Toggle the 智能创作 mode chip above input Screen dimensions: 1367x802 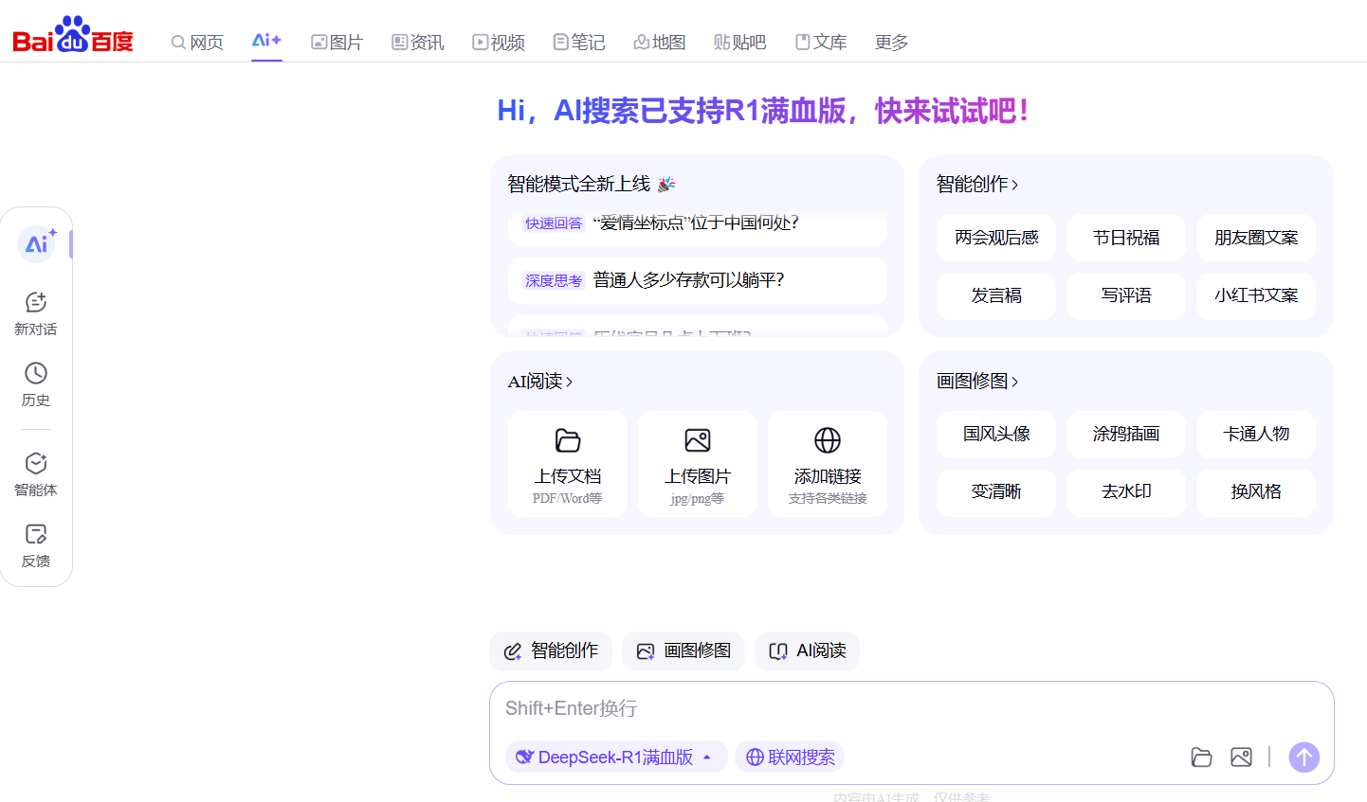click(551, 651)
